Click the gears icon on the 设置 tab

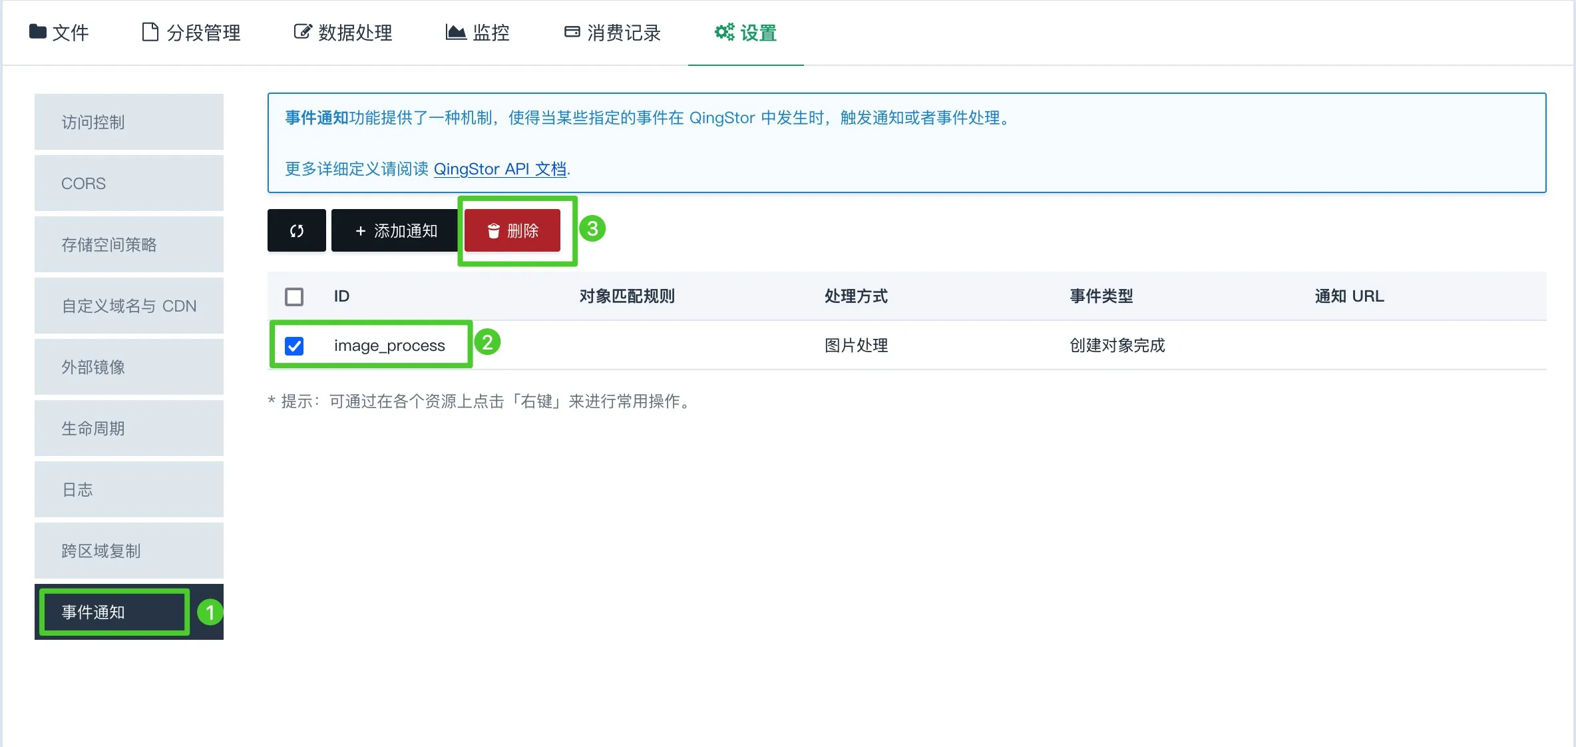(725, 31)
